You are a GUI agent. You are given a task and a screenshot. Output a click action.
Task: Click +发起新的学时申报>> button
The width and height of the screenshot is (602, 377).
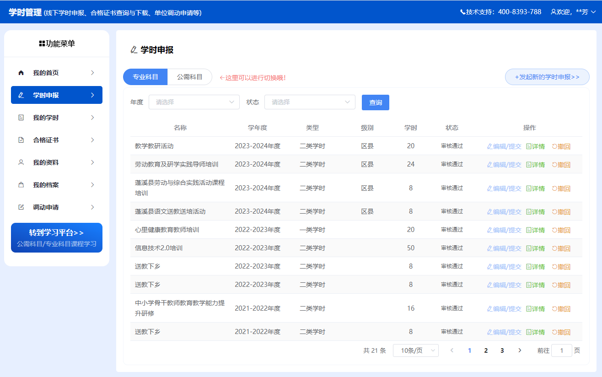coord(547,77)
